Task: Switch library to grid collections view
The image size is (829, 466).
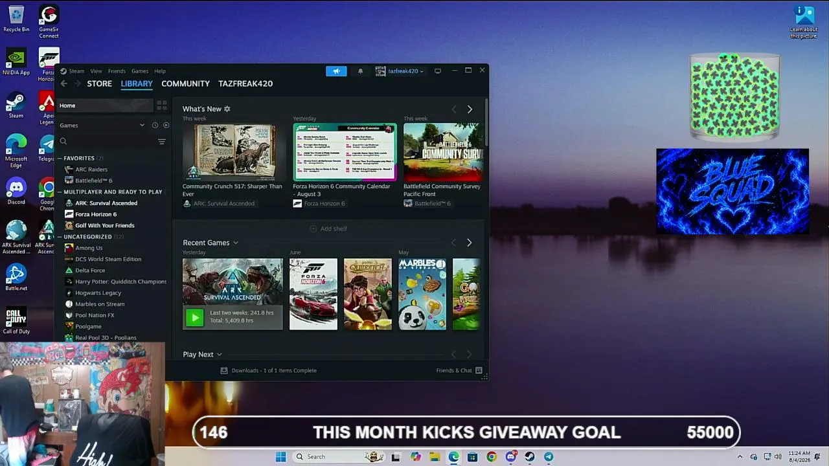Action: pos(161,105)
